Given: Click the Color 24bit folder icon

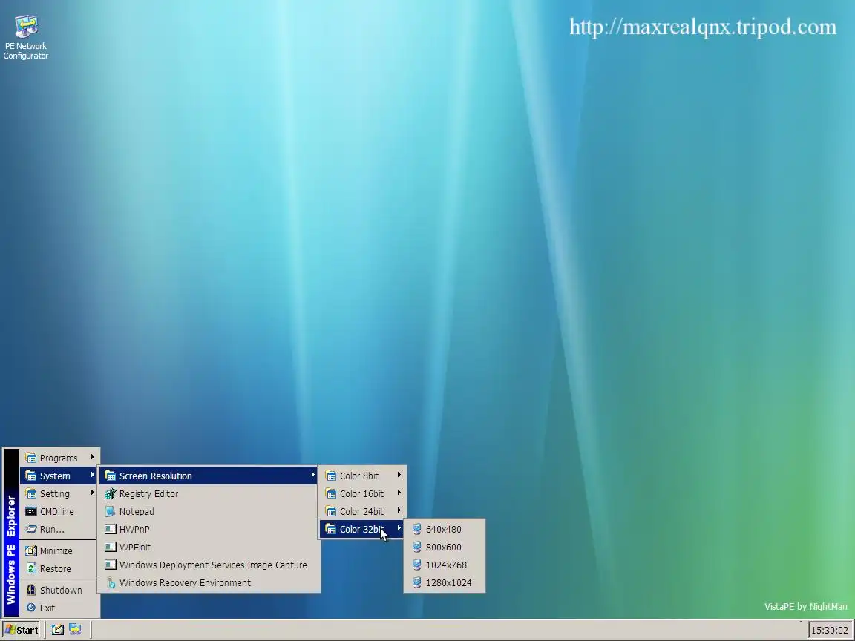Looking at the screenshot, I should click(x=331, y=511).
